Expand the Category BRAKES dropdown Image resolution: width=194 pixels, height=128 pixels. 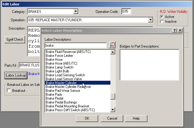[76, 12]
